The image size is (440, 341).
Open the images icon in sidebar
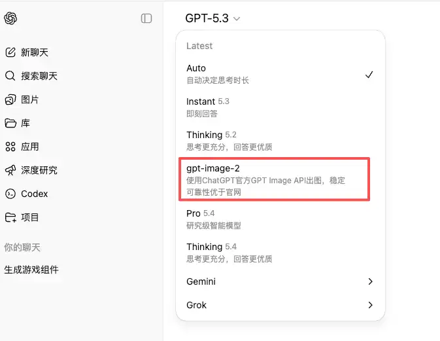click(x=10, y=99)
